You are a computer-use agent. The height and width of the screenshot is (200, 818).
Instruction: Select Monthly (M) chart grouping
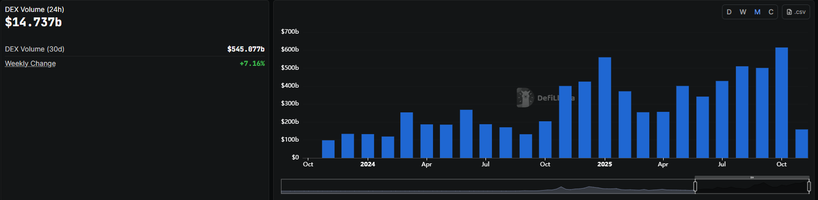pos(757,12)
